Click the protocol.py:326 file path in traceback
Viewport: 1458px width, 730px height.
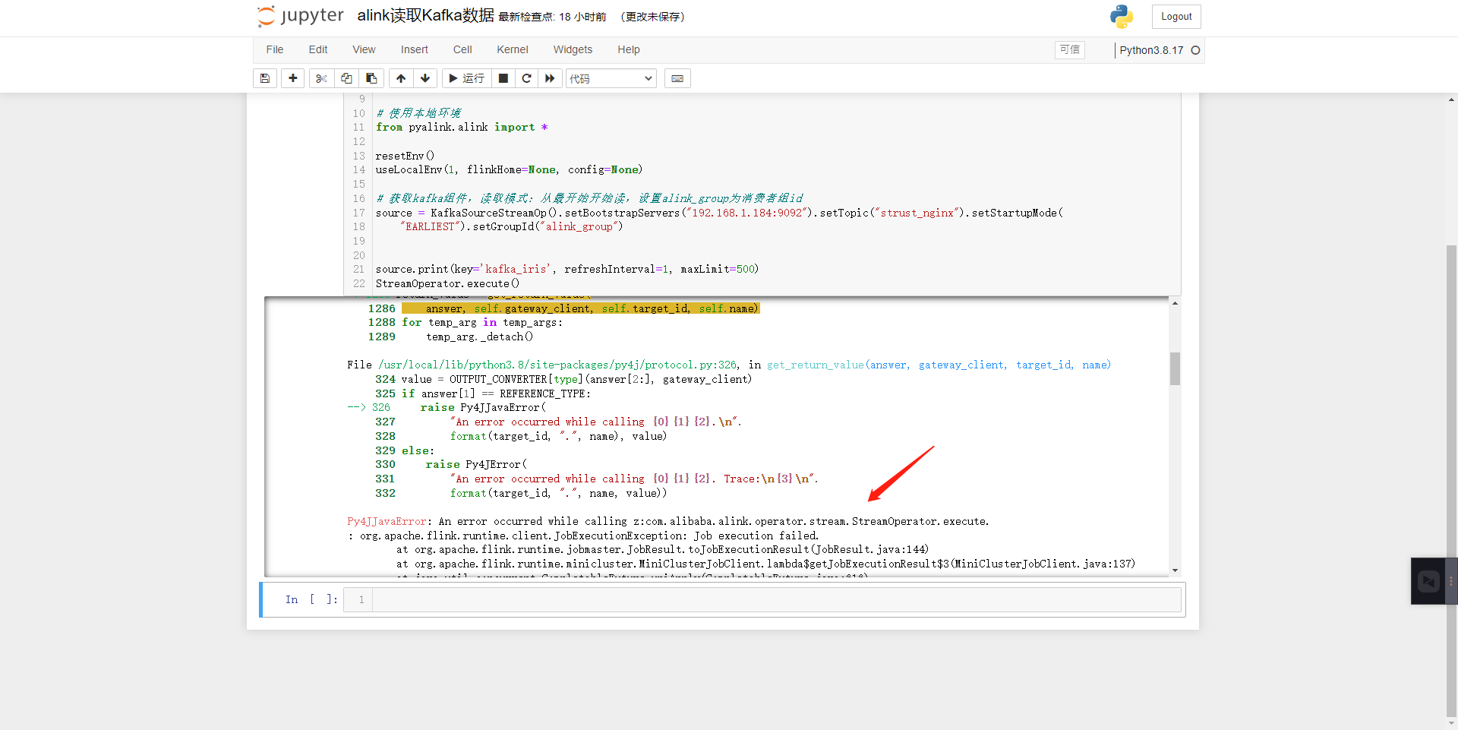coord(557,365)
